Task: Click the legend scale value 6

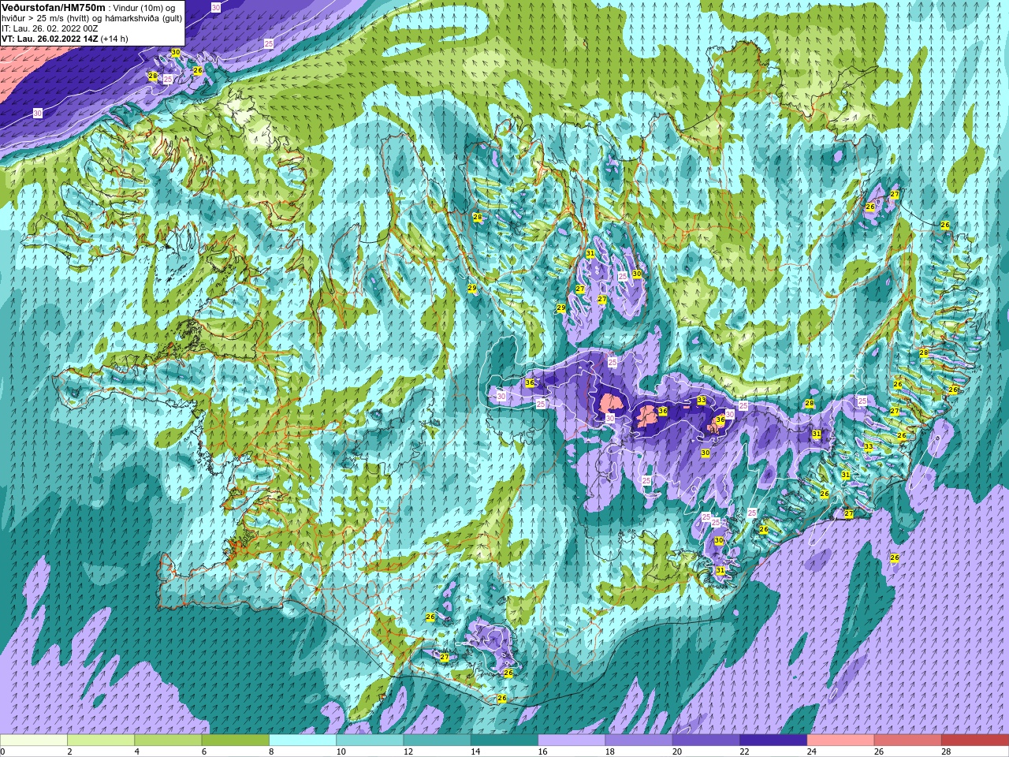Action: coord(205,751)
